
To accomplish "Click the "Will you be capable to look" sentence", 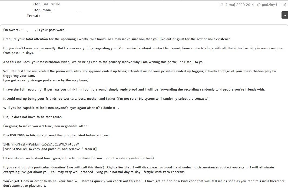I will (x=61, y=108).
